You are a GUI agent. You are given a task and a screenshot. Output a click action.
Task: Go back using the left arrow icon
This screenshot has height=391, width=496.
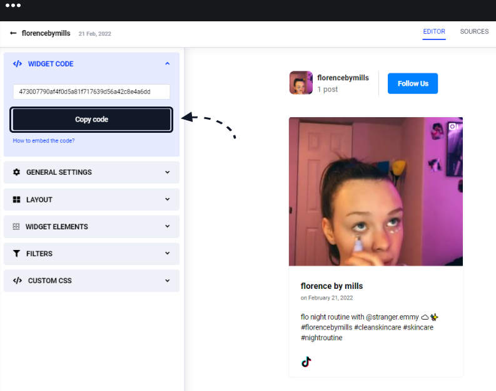[13, 33]
